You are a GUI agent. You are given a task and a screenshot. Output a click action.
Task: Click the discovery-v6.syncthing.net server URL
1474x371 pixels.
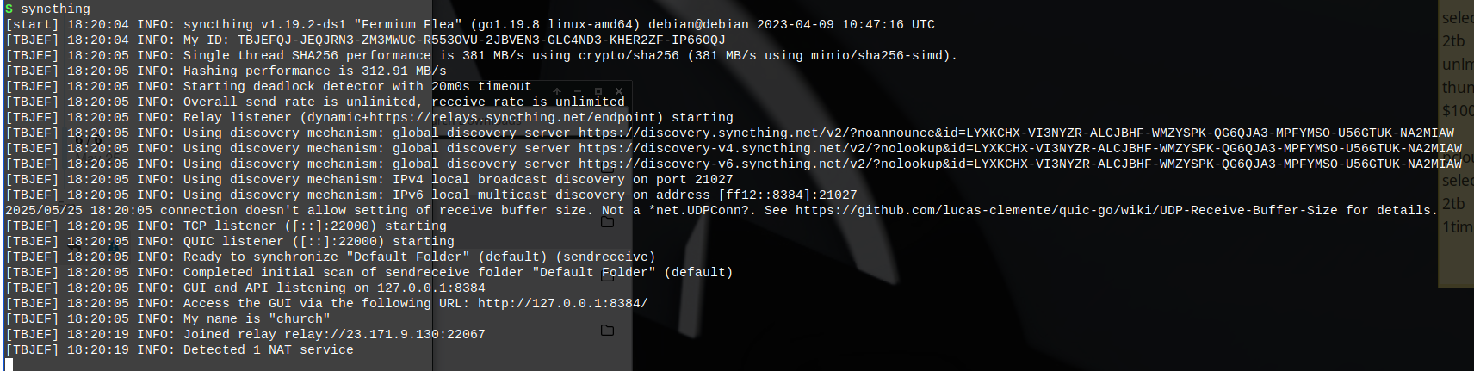coord(1020,164)
